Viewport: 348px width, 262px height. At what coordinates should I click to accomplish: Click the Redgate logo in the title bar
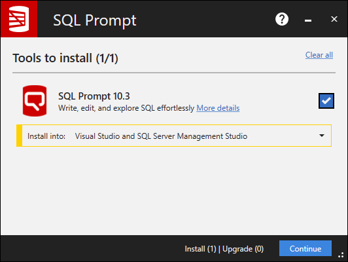[19, 19]
